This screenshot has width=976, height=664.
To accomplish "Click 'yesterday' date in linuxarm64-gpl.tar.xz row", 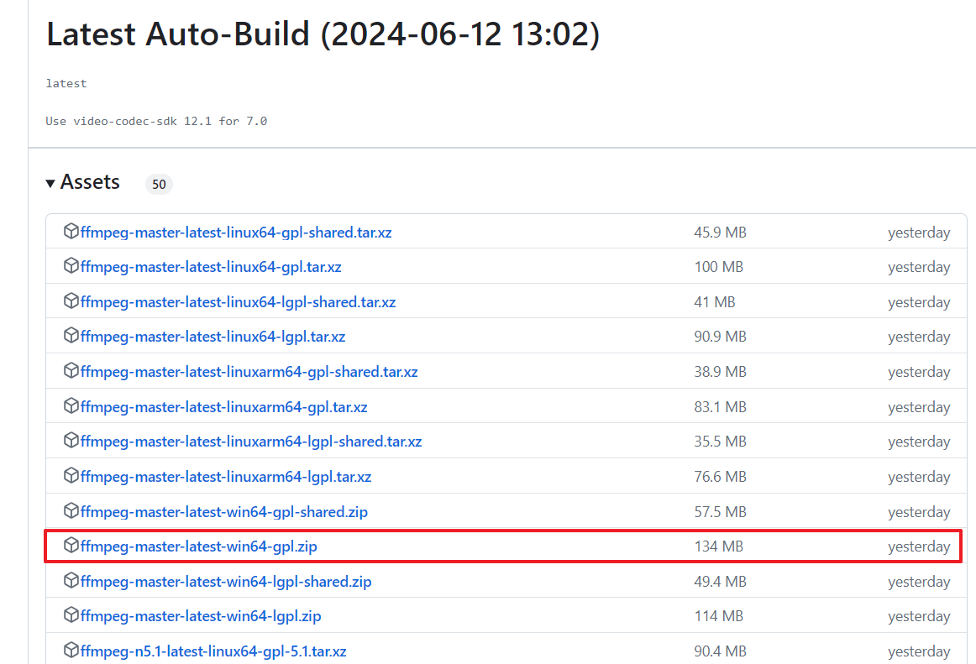I will (920, 407).
